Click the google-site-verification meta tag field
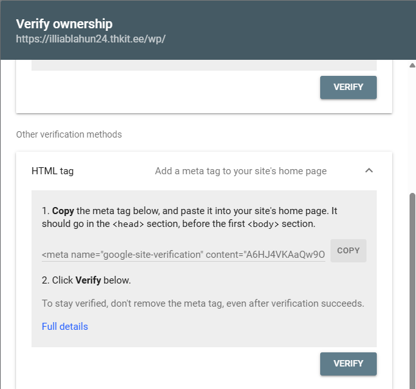The width and height of the screenshot is (416, 389). (183, 255)
